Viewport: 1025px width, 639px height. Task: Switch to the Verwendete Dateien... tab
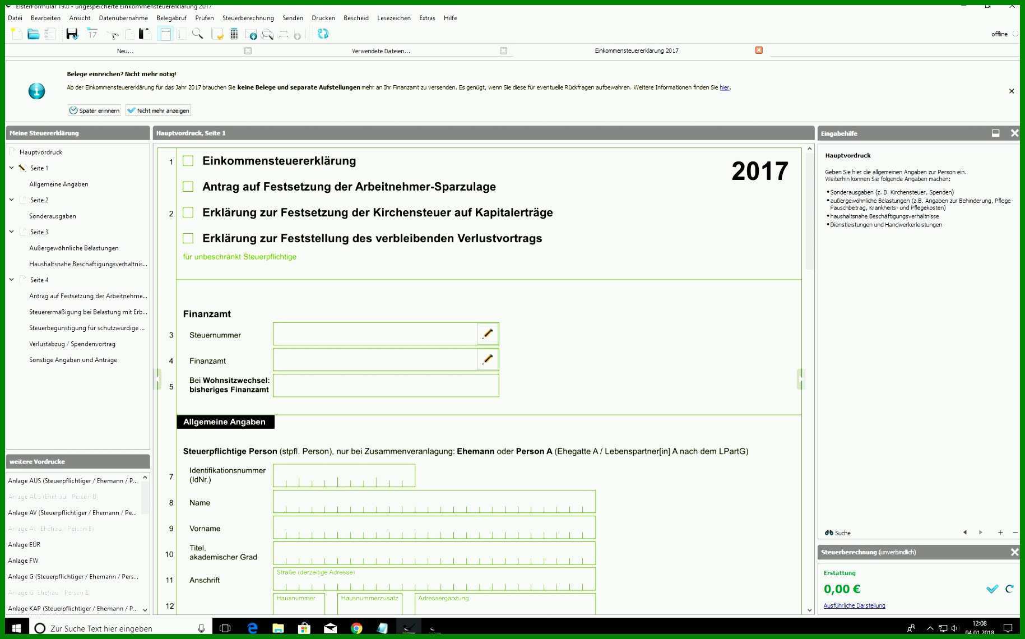coord(381,51)
